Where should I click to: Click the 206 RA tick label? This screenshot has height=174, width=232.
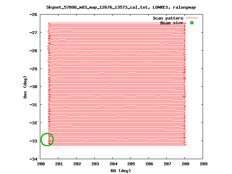coord(149,164)
